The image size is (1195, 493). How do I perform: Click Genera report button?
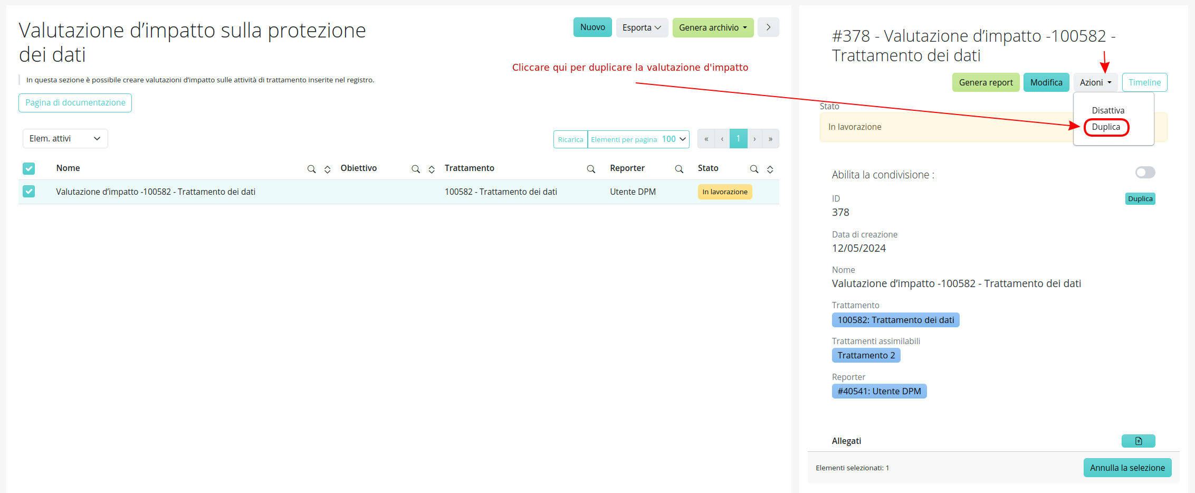986,82
